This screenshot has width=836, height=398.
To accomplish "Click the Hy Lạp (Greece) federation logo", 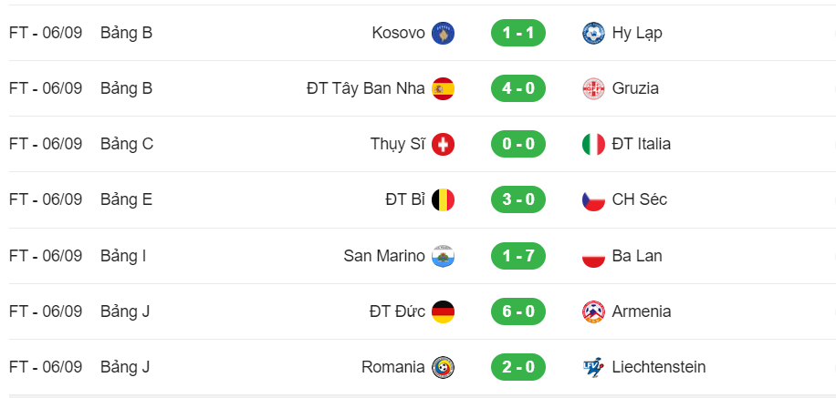I will tap(593, 33).
